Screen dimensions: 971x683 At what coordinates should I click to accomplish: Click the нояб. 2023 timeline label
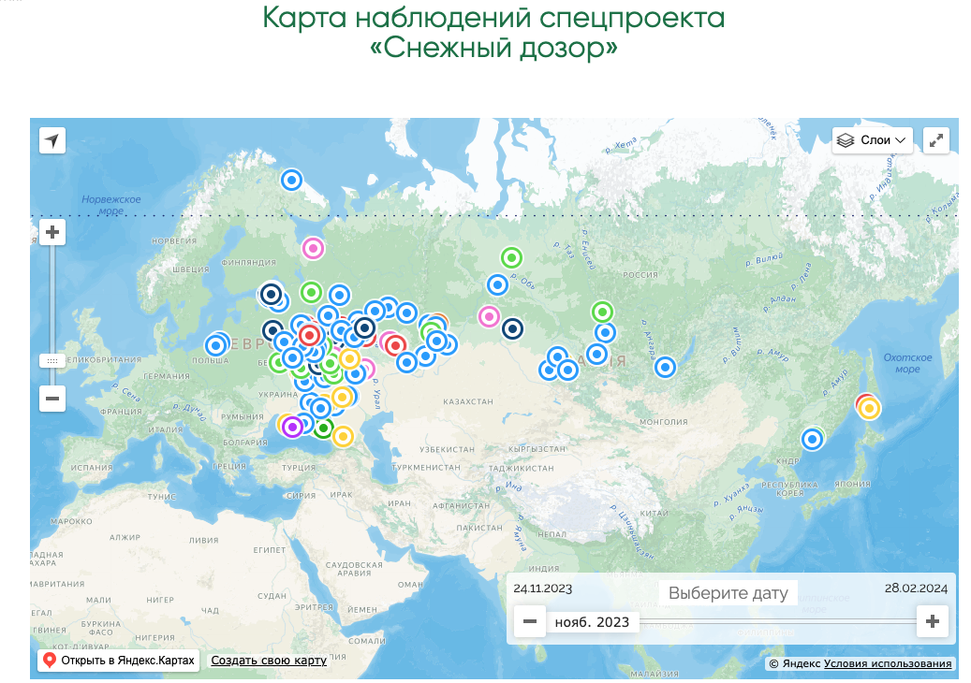pos(592,621)
